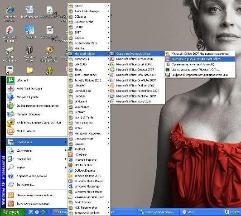Click the Anvir Task Manager desktop shortcut

coord(10,30)
